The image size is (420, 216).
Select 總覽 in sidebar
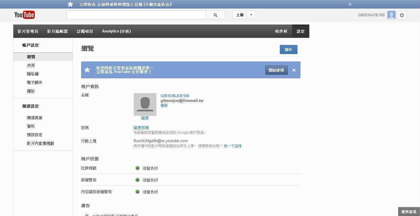[x=43, y=57]
